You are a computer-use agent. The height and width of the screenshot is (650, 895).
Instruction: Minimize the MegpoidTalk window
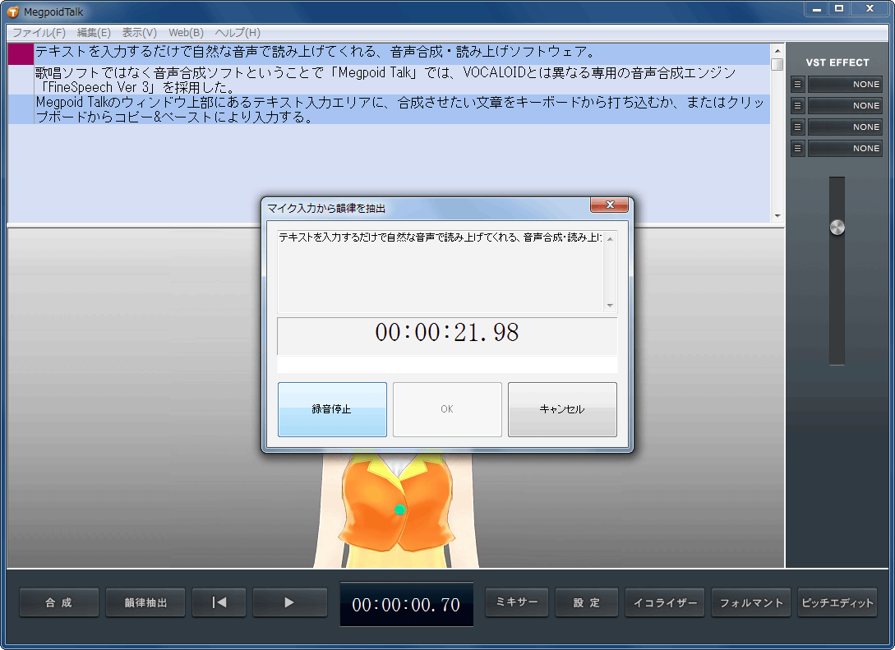817,8
